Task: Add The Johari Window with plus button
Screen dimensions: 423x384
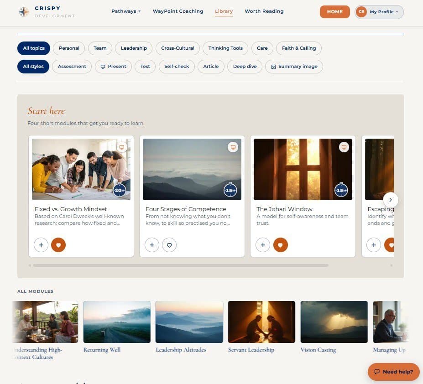Action: pos(263,245)
